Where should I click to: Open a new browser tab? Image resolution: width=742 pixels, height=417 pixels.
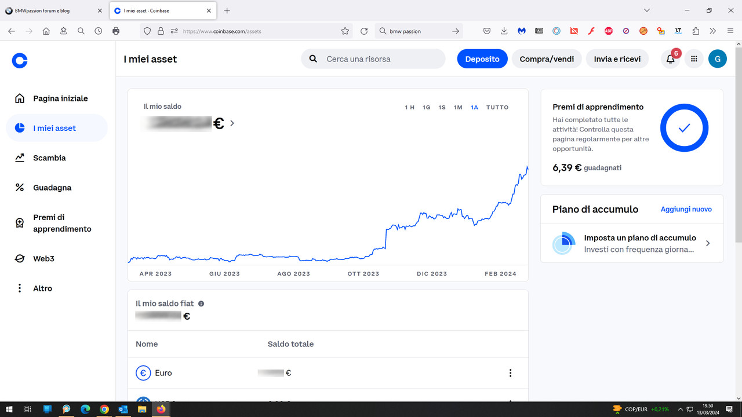pyautogui.click(x=227, y=10)
